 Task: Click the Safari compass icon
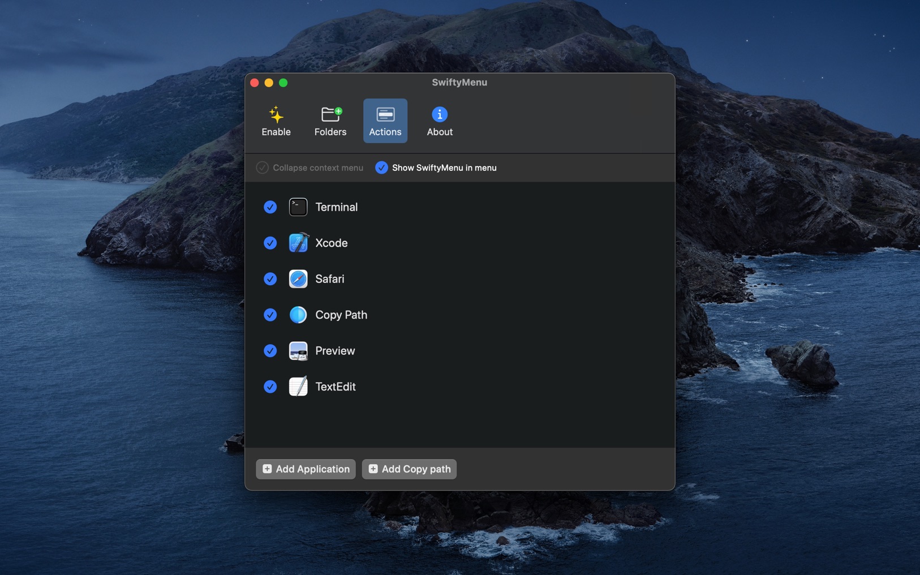(298, 279)
